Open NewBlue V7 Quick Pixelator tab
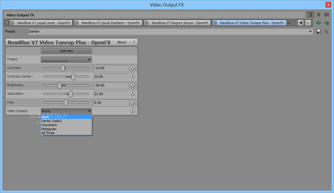The image size is (334, 193). coord(108,23)
